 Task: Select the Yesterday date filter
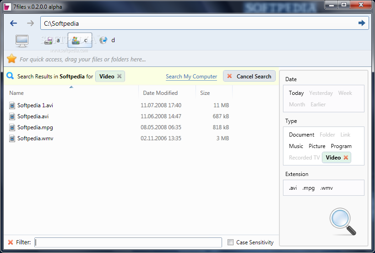tap(321, 93)
